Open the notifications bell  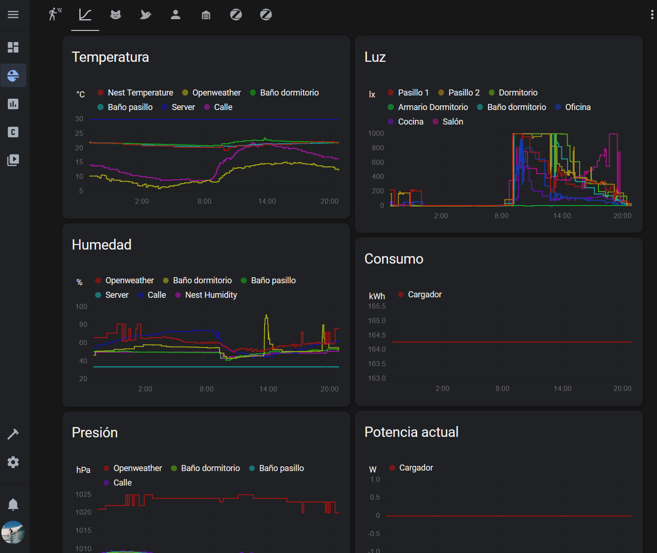[x=13, y=504]
